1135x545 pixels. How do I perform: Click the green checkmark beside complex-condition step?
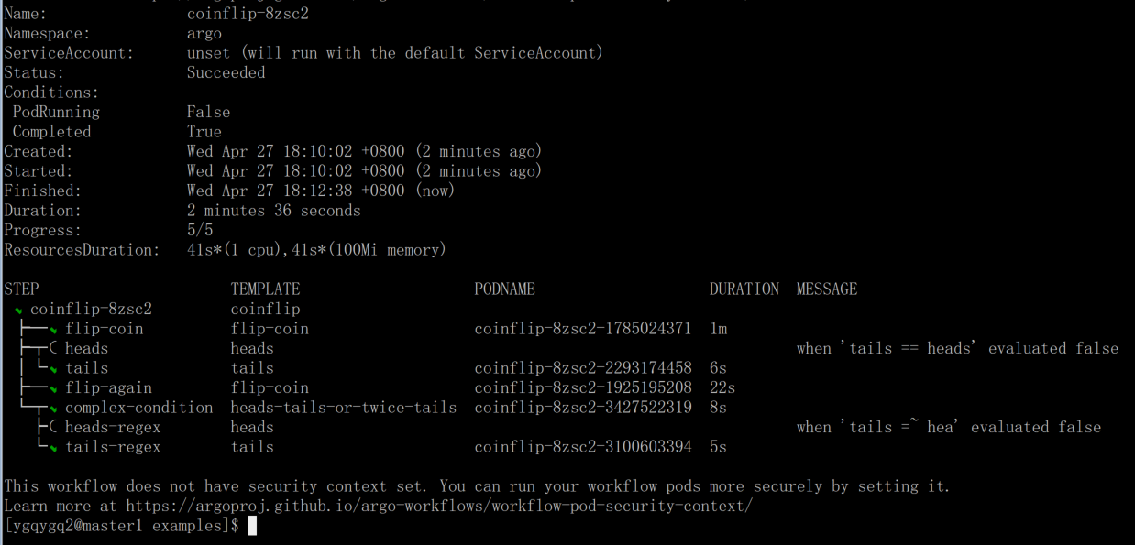coord(54,409)
